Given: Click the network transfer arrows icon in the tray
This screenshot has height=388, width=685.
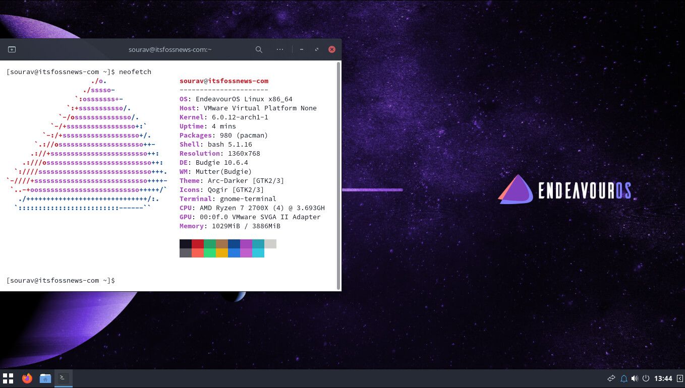Looking at the screenshot, I should click(x=611, y=378).
